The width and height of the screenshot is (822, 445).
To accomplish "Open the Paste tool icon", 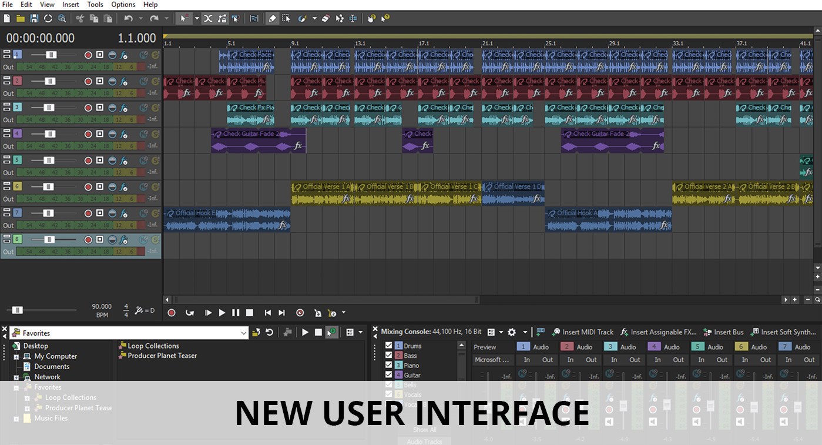I will 109,18.
